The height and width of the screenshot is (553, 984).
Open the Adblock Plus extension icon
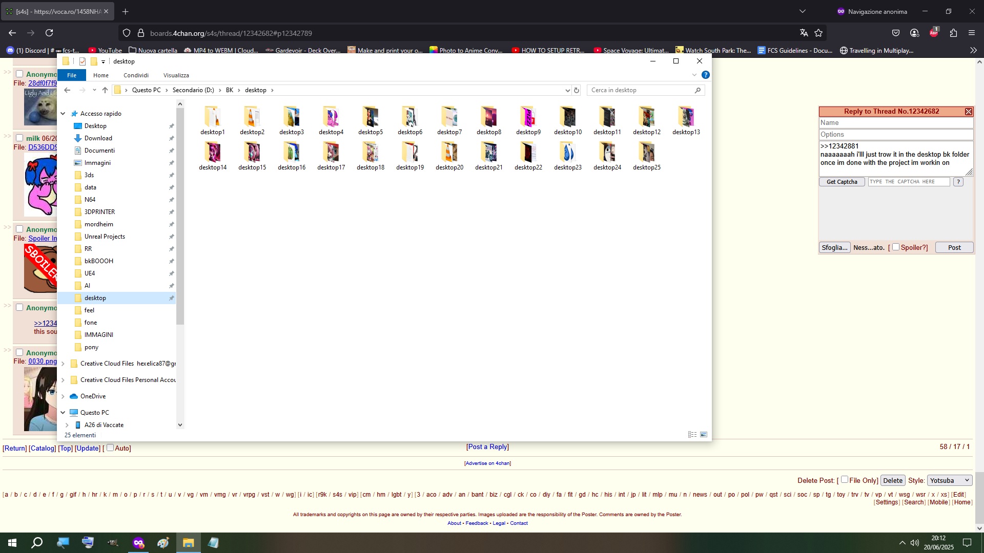(x=934, y=33)
